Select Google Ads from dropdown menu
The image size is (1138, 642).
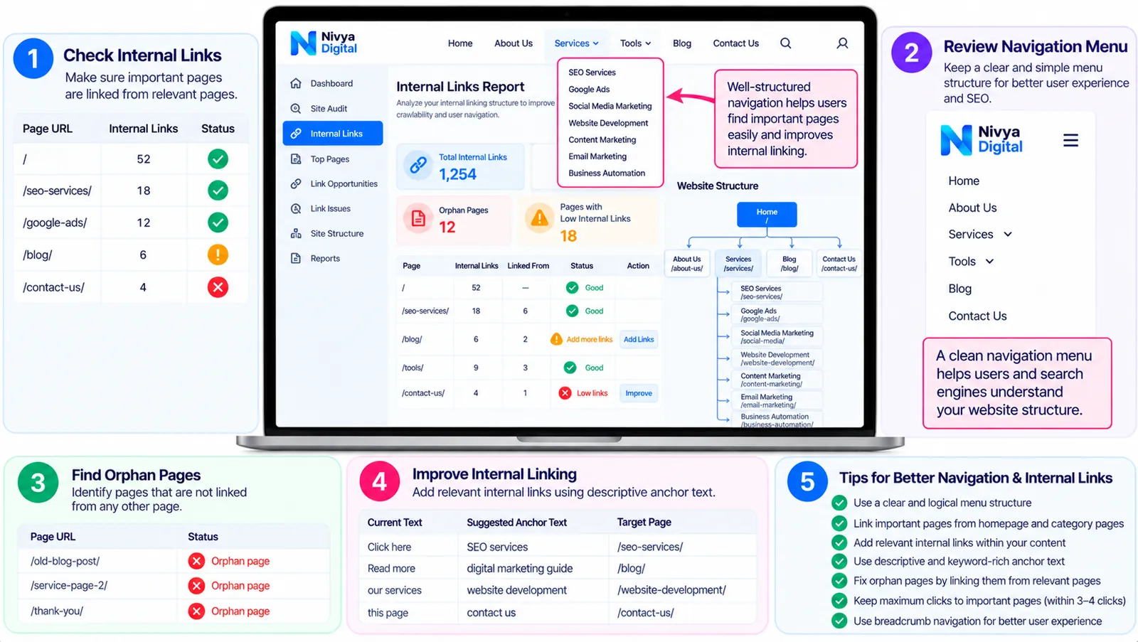pyautogui.click(x=589, y=90)
